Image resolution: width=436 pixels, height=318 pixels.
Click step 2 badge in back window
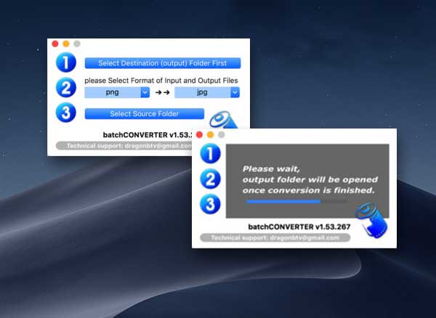66,87
